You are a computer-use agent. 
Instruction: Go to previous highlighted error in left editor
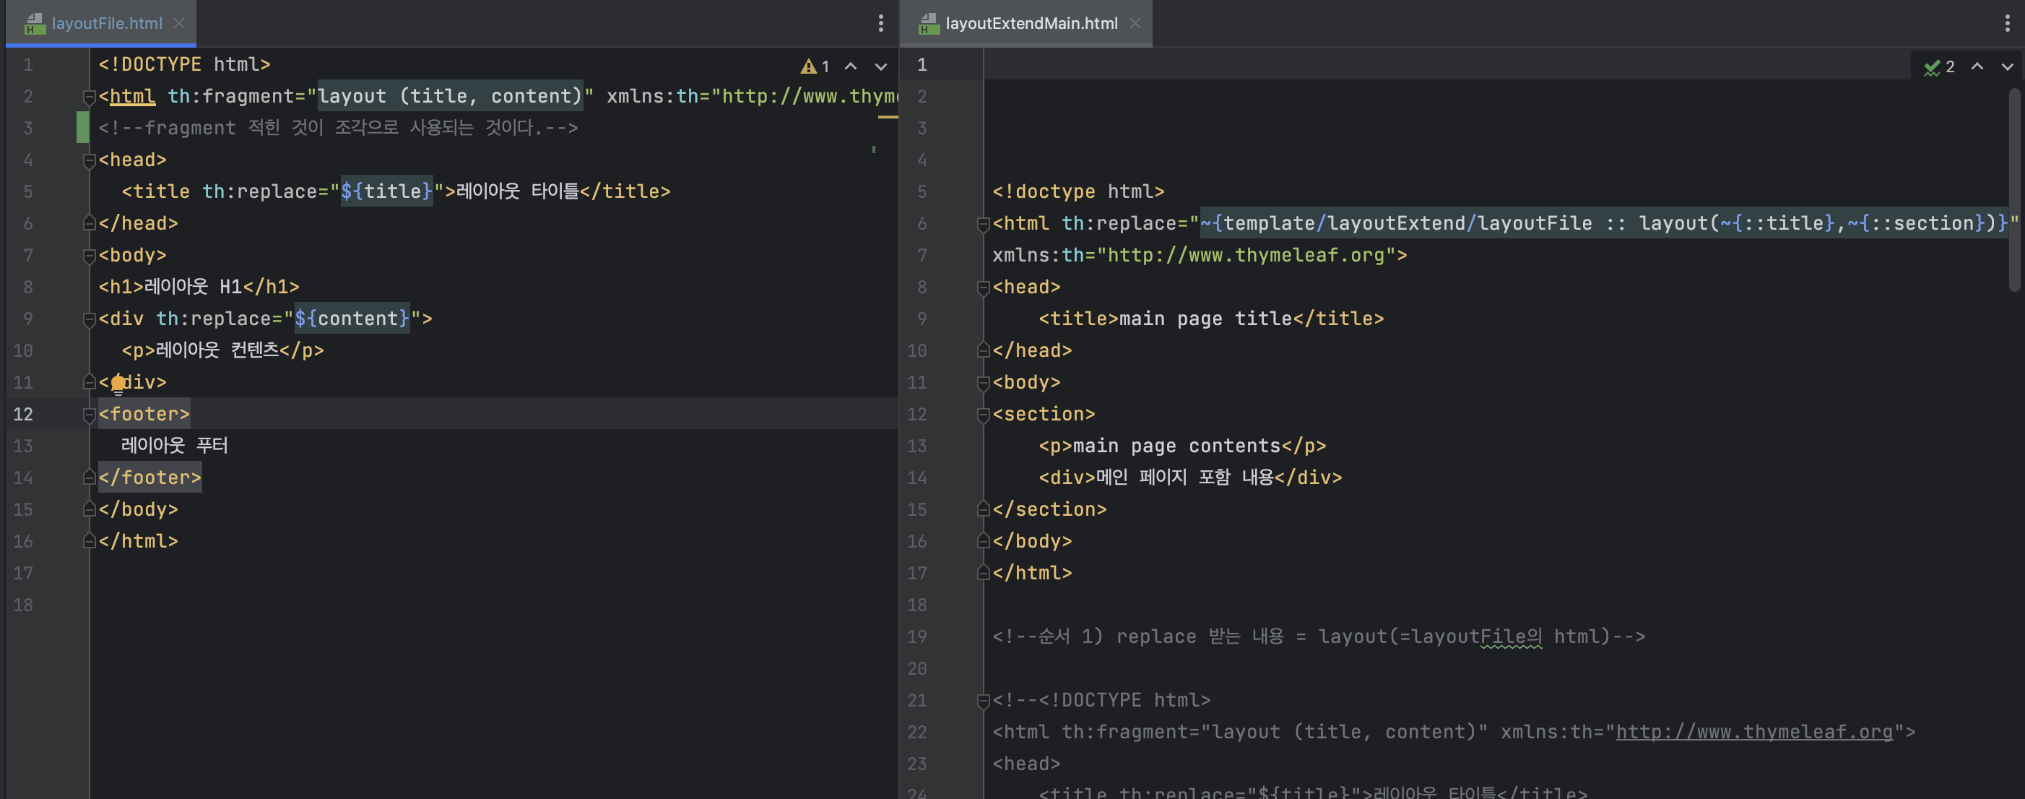[x=851, y=67]
